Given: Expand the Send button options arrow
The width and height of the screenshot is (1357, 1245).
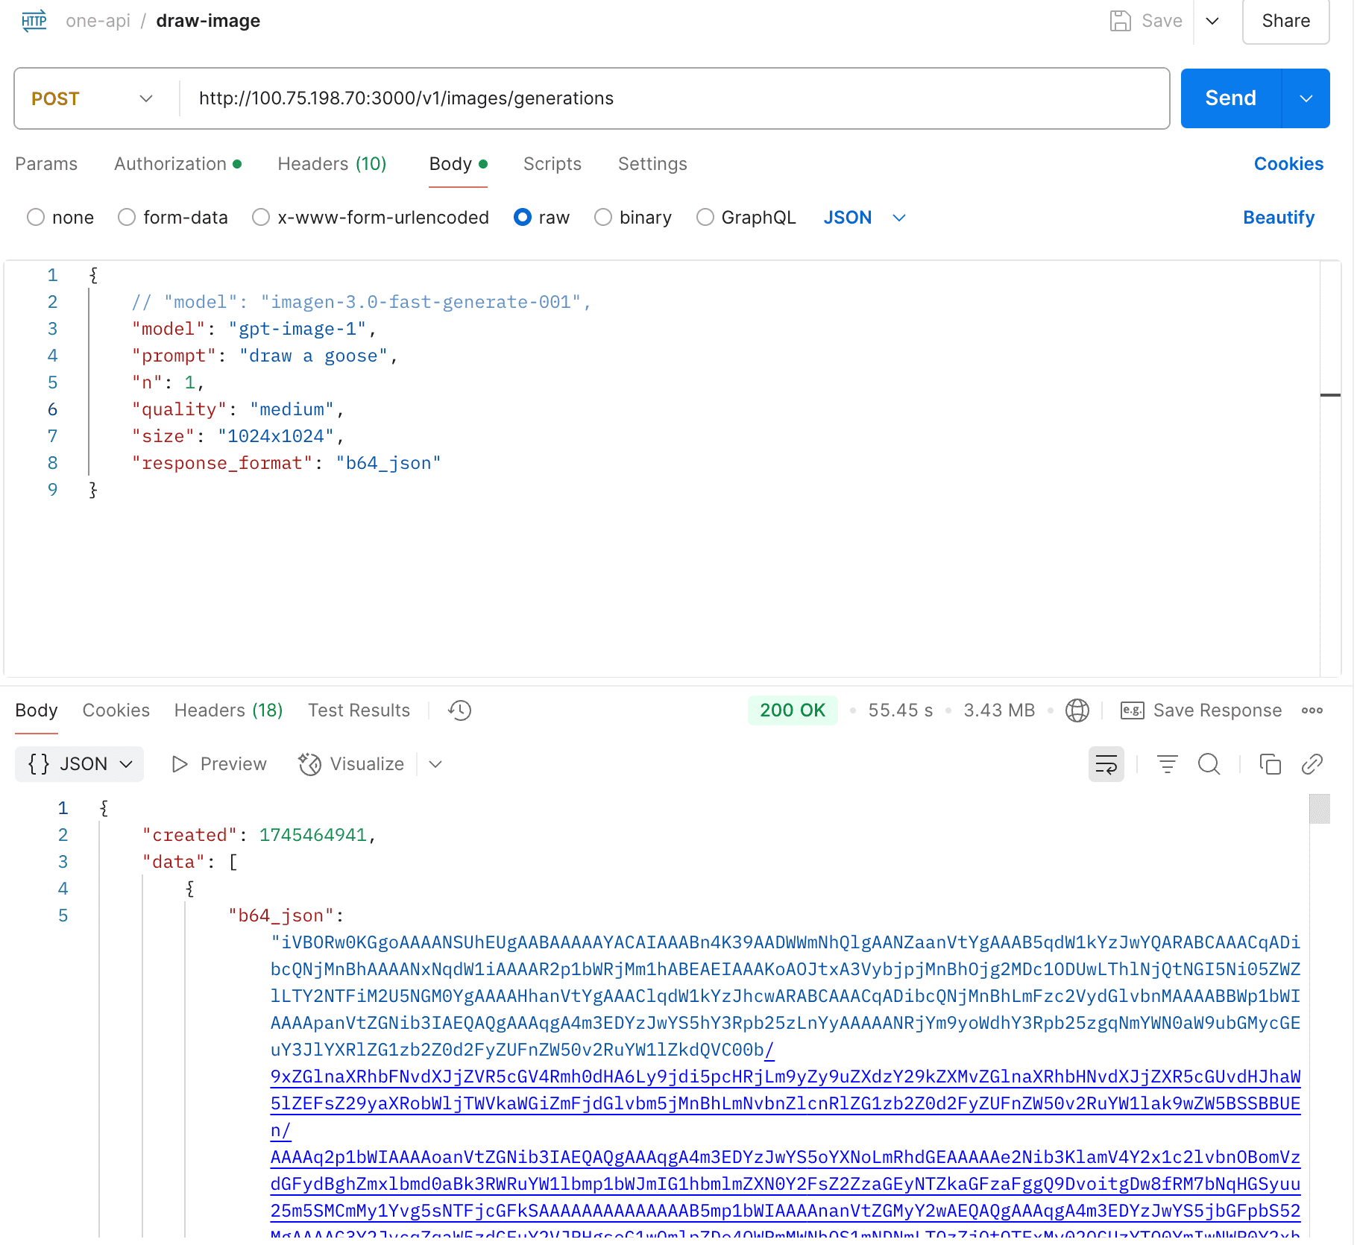Looking at the screenshot, I should click(1306, 98).
